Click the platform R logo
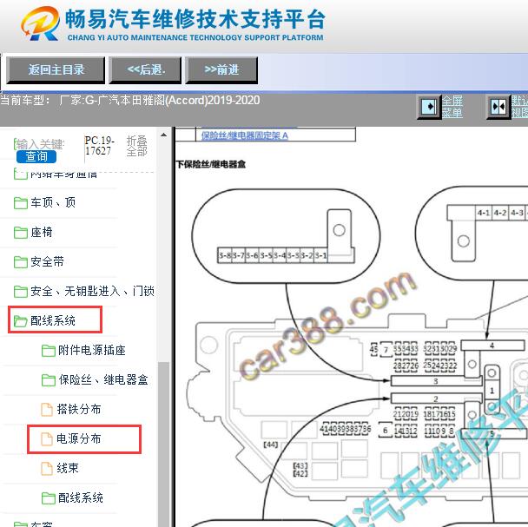 41,23
